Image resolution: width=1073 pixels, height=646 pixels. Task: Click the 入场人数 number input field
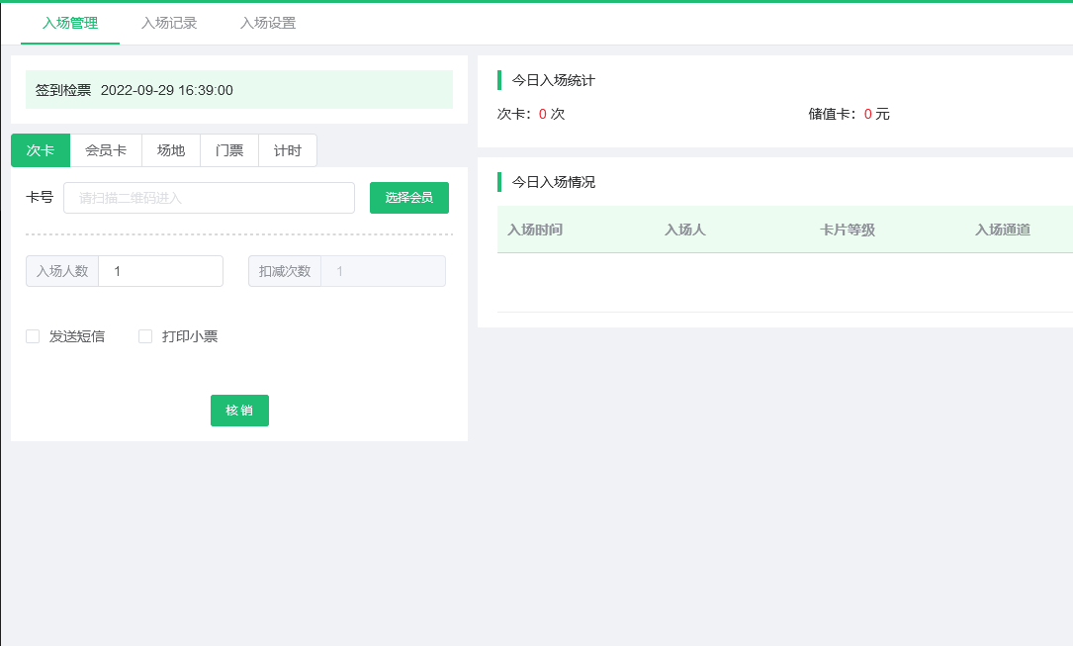point(160,270)
